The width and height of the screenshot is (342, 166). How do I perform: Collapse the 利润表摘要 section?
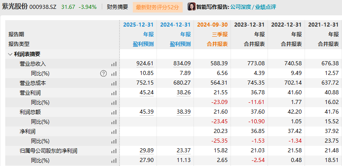[10, 54]
